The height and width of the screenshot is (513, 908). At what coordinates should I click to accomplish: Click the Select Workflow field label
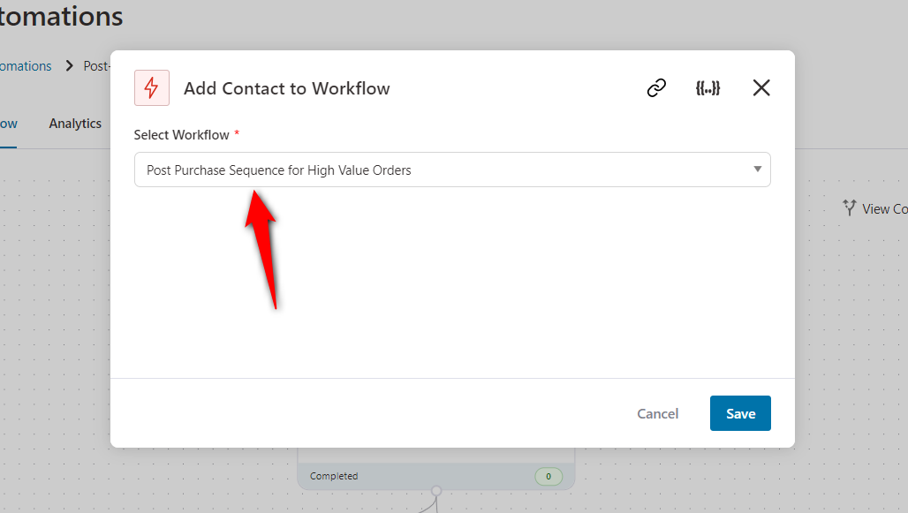(x=181, y=135)
